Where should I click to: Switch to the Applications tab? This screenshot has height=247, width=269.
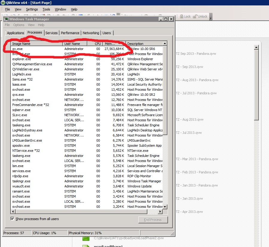(16, 33)
